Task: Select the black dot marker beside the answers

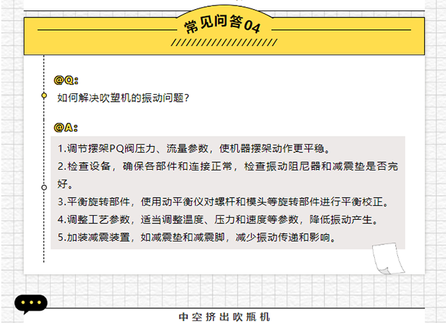Action: [x=45, y=187]
